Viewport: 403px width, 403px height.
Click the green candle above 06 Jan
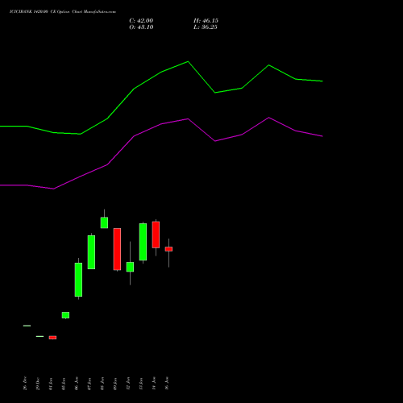78,280
